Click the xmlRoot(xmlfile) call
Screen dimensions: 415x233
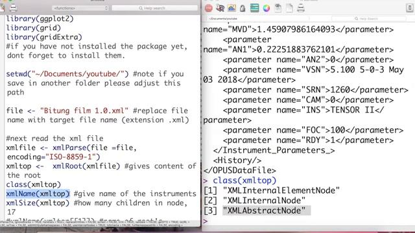point(86,166)
